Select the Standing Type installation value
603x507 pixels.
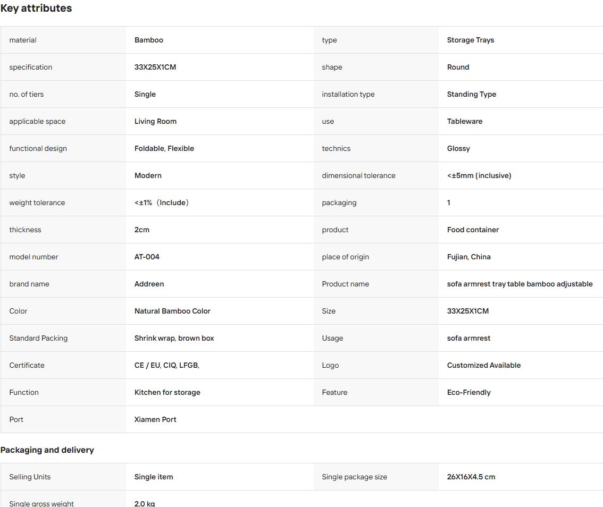click(x=472, y=94)
